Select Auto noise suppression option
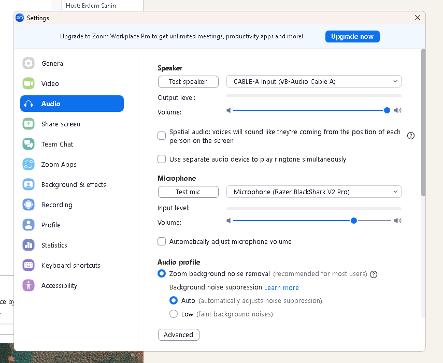Screen dimensions: 443x363 coord(174,300)
